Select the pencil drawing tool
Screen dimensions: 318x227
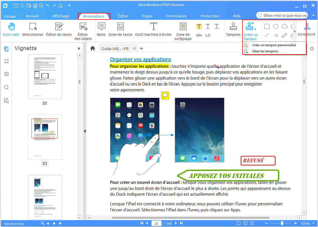click(x=284, y=35)
